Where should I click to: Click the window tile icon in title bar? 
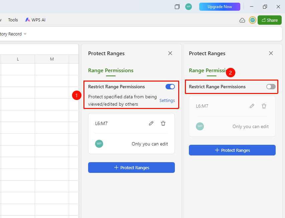177,7
